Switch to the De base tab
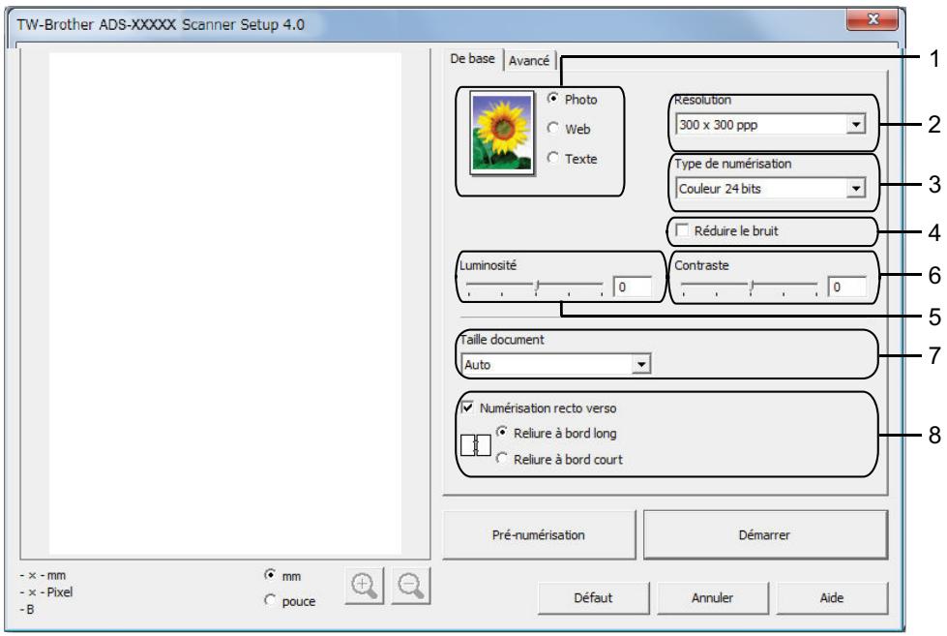The height and width of the screenshot is (636, 947). pyautogui.click(x=472, y=59)
